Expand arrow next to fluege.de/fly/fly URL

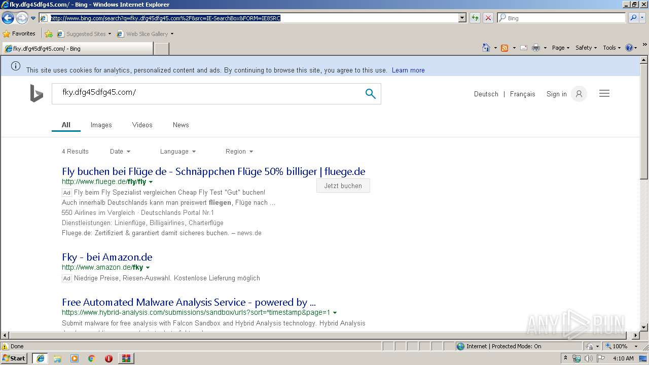tap(151, 182)
